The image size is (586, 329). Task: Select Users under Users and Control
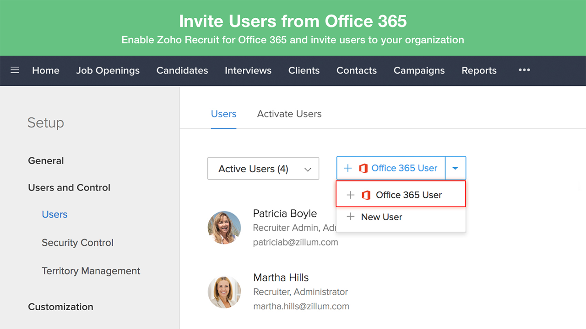pyautogui.click(x=54, y=214)
